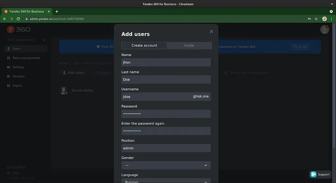Click the Domains icon in sidebar
Image resolution: width=336 pixels, height=183 pixels.
[x=9, y=76]
